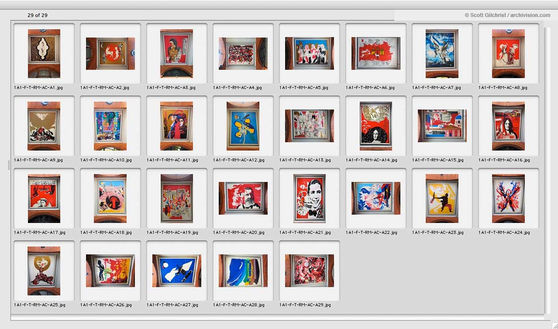558x329 pixels.
Task: Click the '29 of 29' item counter
Action: click(x=38, y=15)
